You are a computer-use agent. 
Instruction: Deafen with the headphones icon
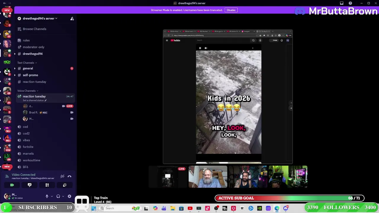pyautogui.click(x=58, y=196)
